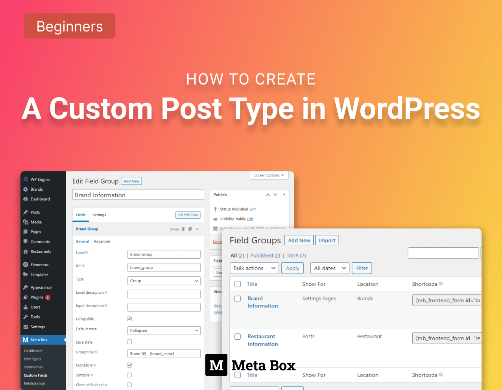The width and height of the screenshot is (502, 390).
Task: Open Custom Fields in the Meta Box submenu
Action: pyautogui.click(x=35, y=375)
